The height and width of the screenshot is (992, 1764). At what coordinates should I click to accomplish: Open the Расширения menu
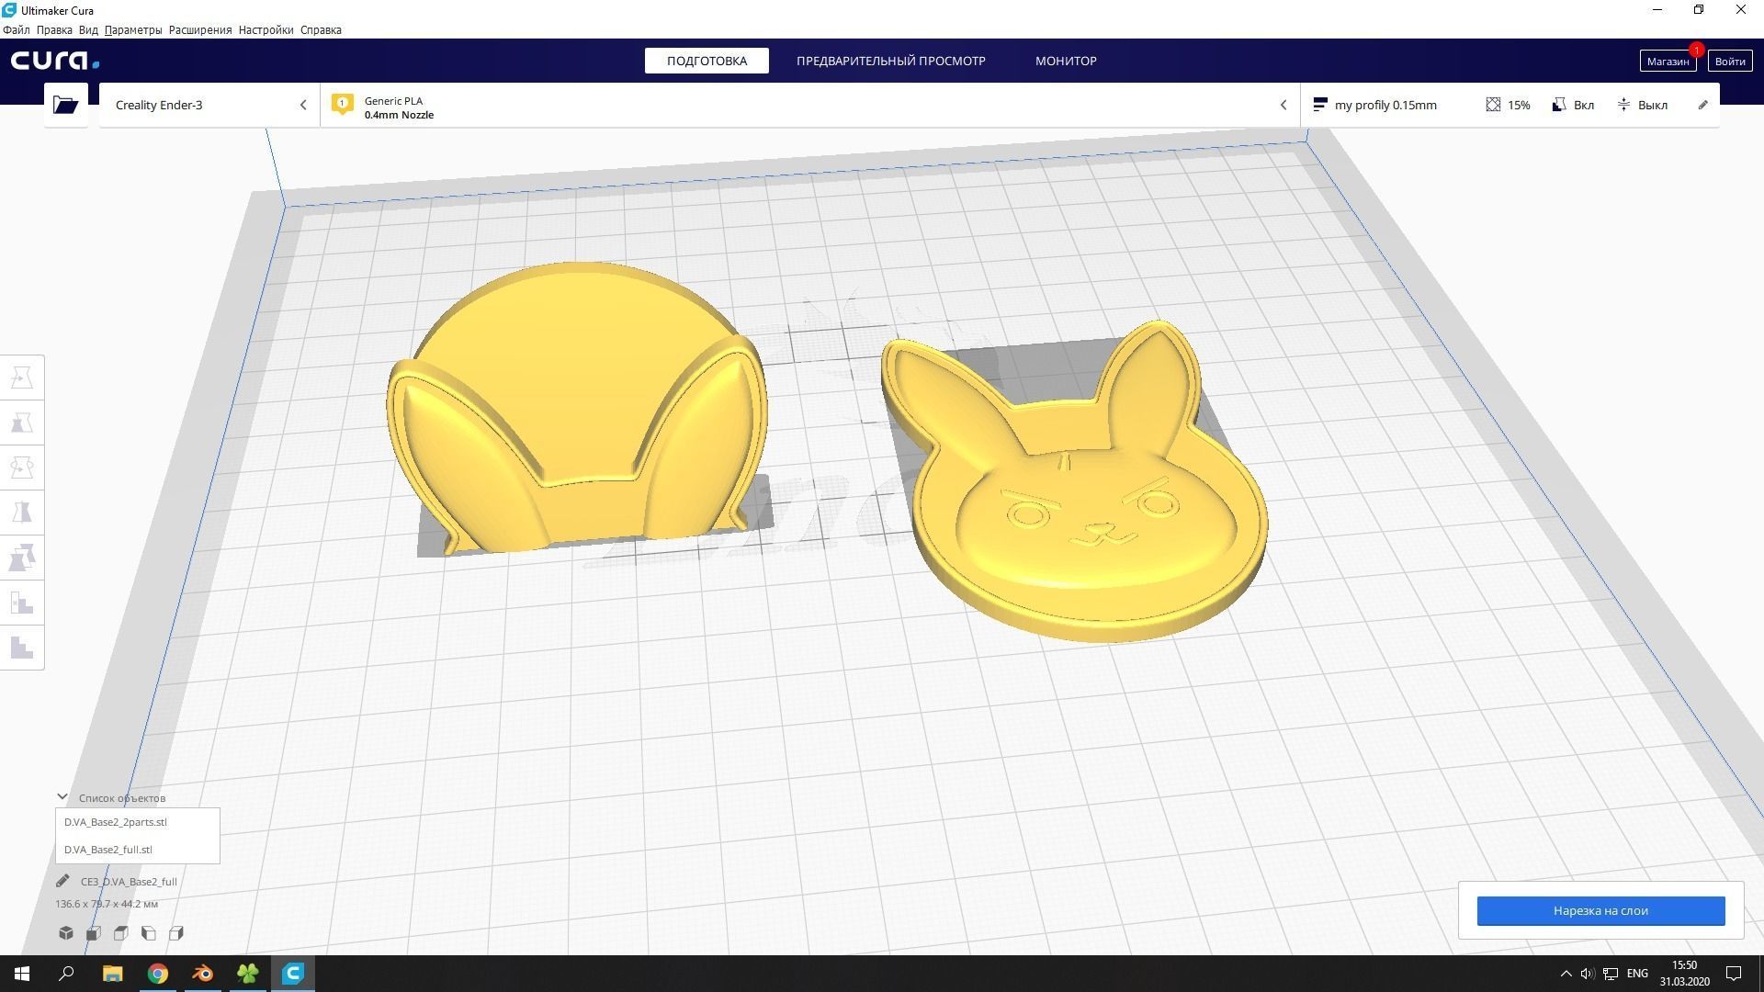(199, 29)
